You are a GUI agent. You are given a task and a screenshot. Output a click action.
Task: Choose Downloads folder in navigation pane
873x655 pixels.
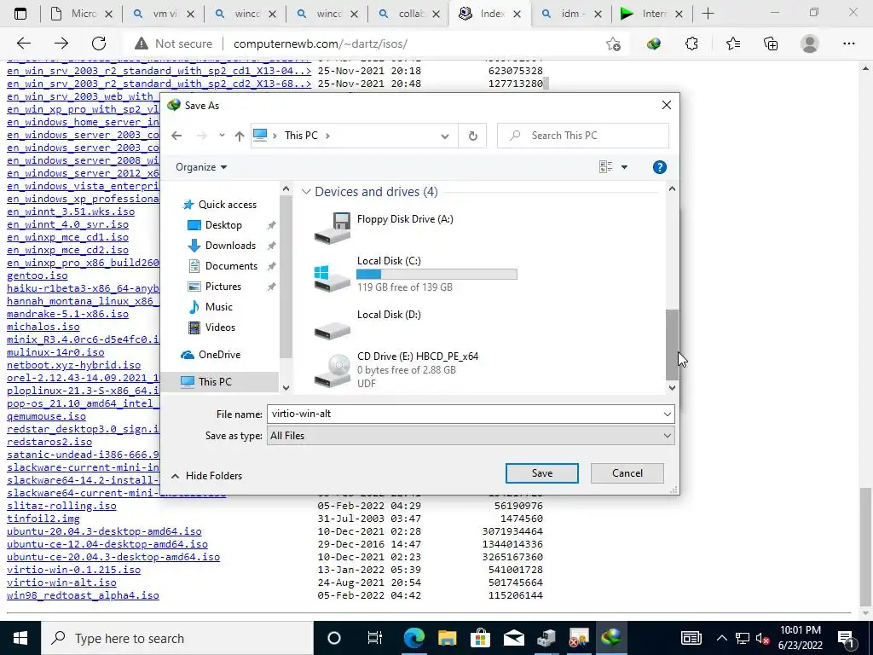point(230,246)
